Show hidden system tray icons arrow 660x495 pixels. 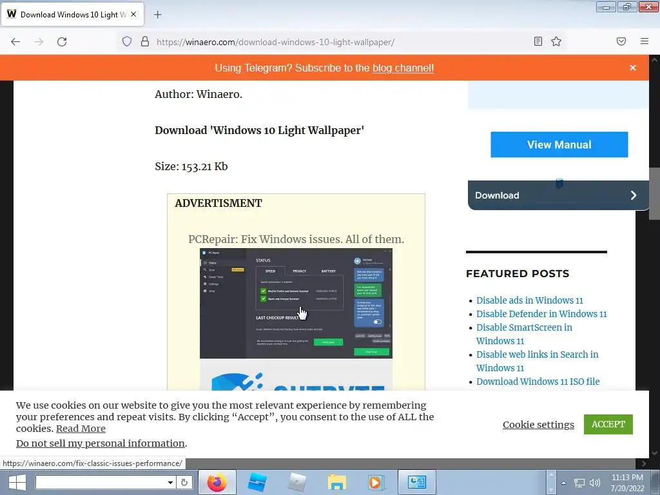[563, 483]
